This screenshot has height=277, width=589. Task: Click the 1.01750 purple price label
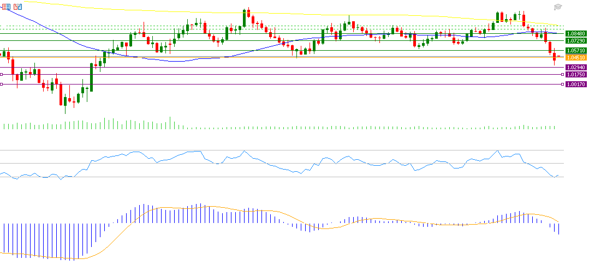pos(576,74)
